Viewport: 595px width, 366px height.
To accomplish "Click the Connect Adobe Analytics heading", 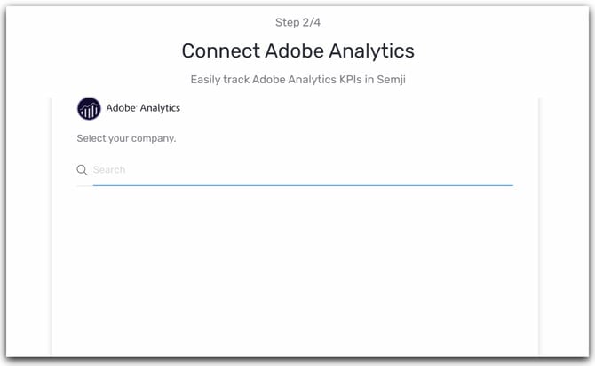I will 297,51.
